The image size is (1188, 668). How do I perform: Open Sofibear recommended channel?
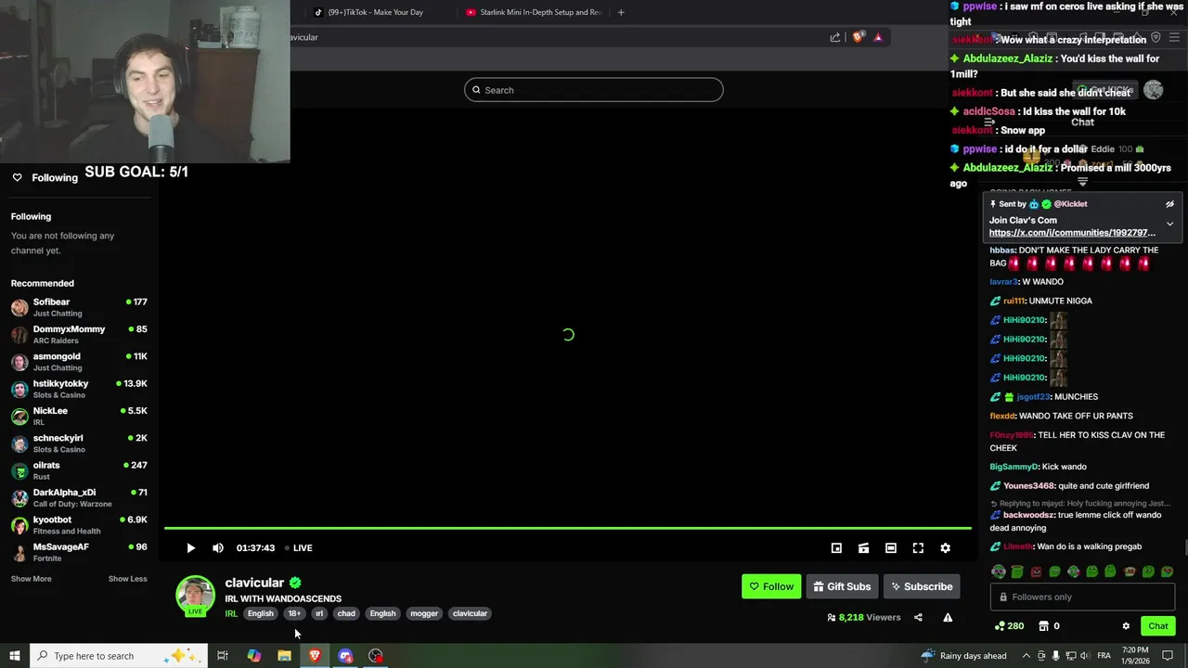click(79, 307)
